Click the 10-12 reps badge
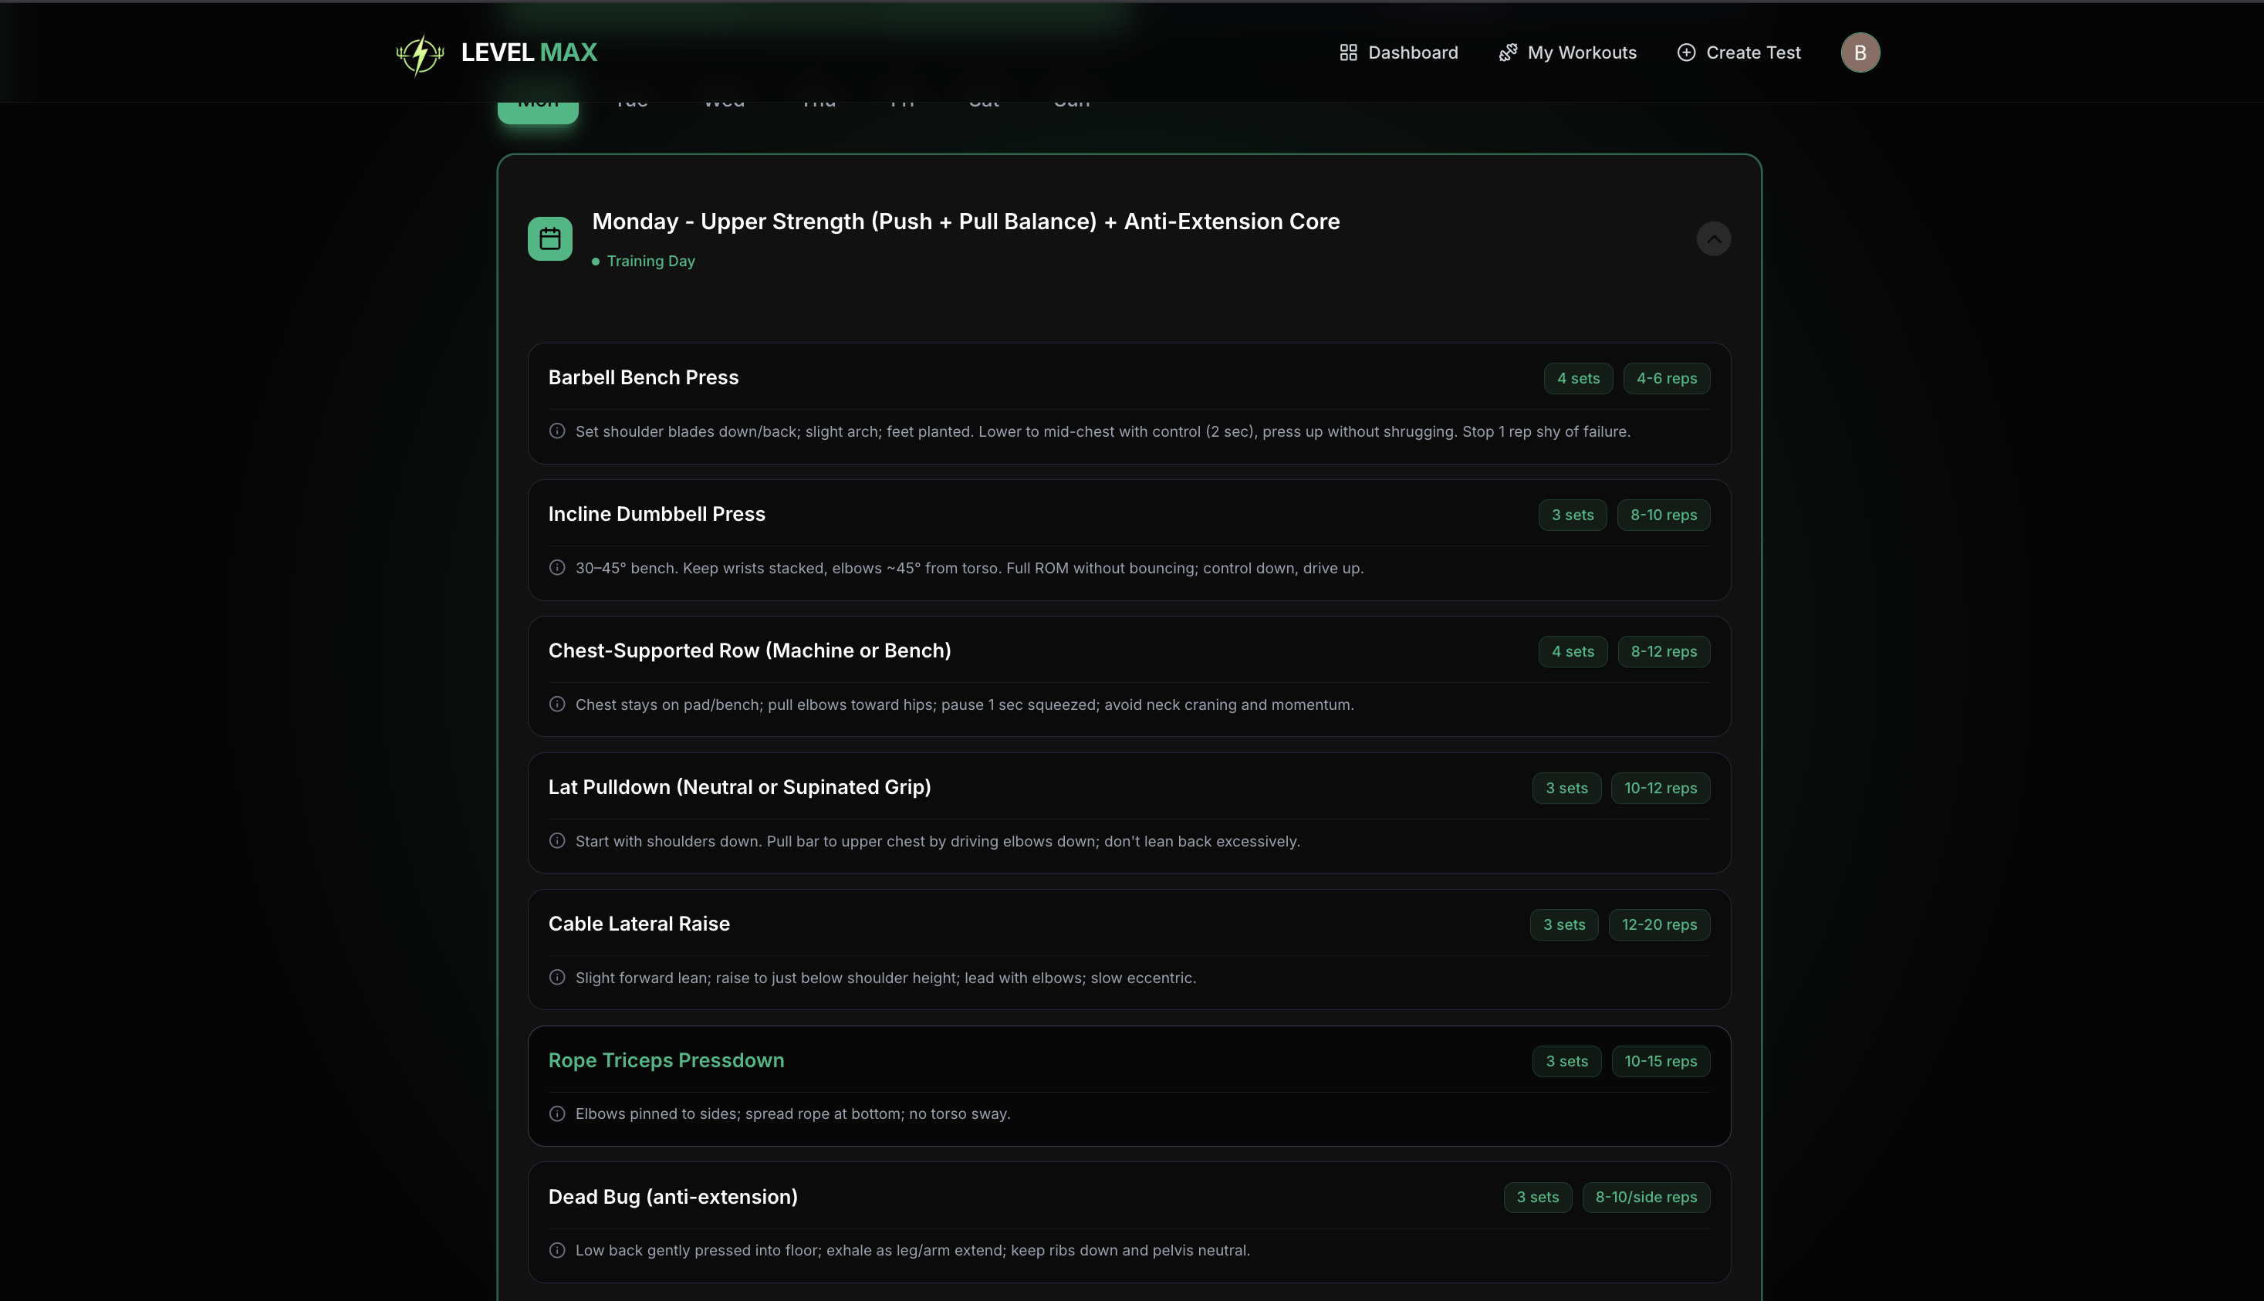The width and height of the screenshot is (2264, 1301). [1660, 789]
